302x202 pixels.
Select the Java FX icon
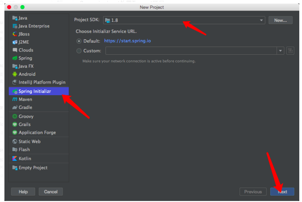(x=15, y=66)
